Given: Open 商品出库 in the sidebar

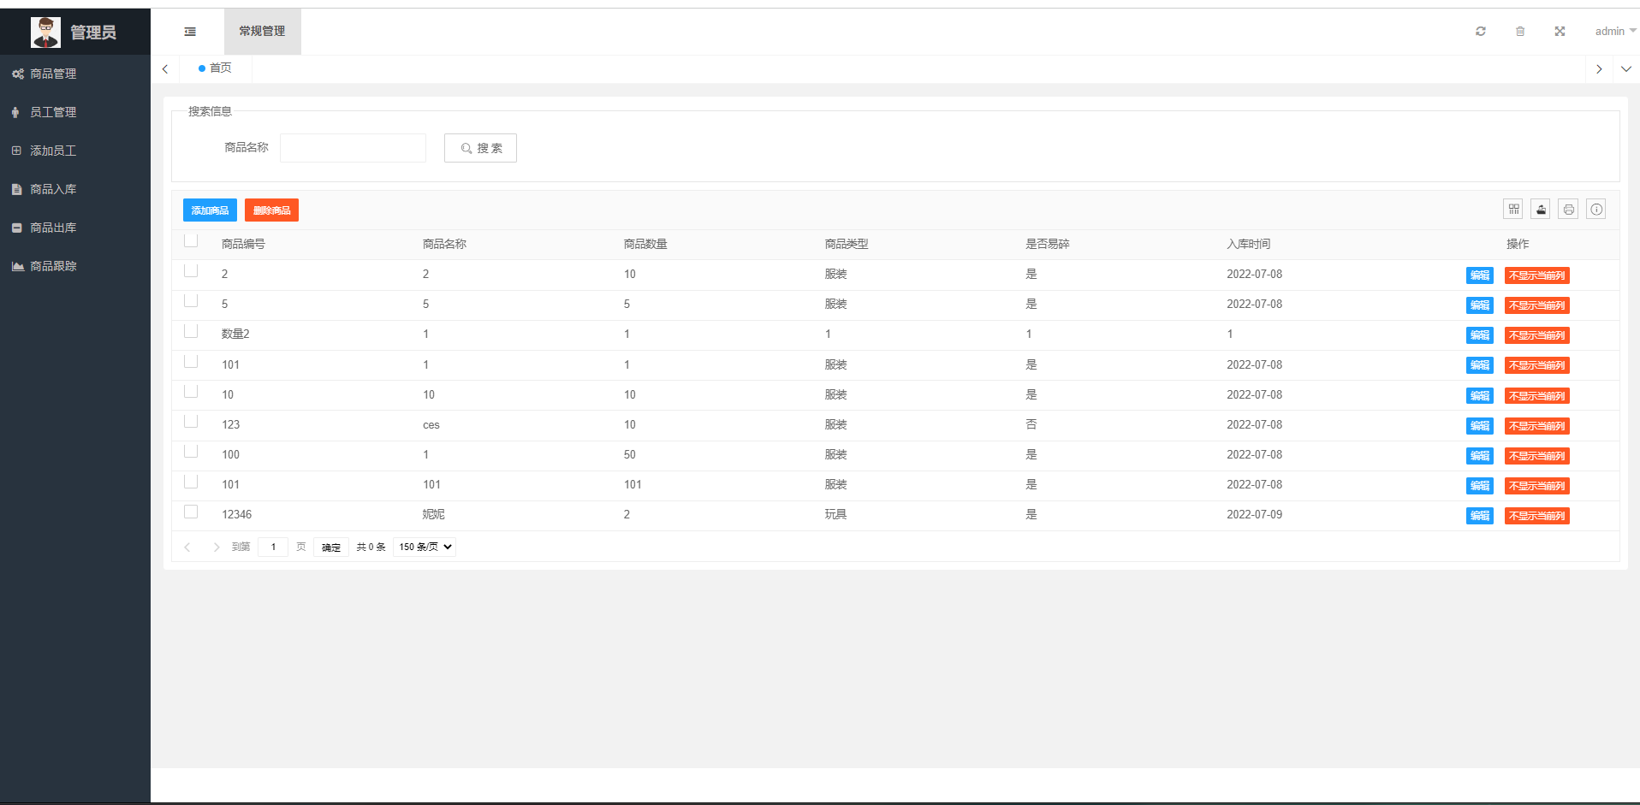Looking at the screenshot, I should coord(75,228).
